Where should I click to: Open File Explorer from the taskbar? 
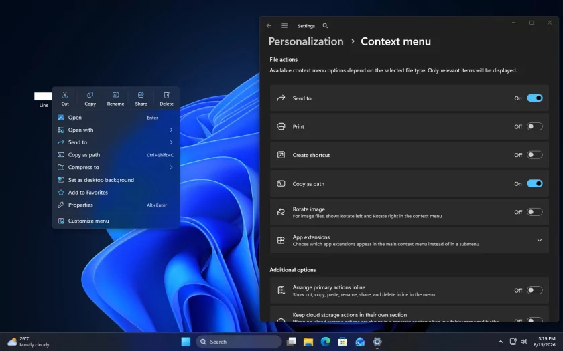point(308,342)
